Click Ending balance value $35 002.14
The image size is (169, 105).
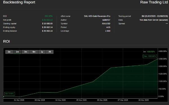(47, 31)
